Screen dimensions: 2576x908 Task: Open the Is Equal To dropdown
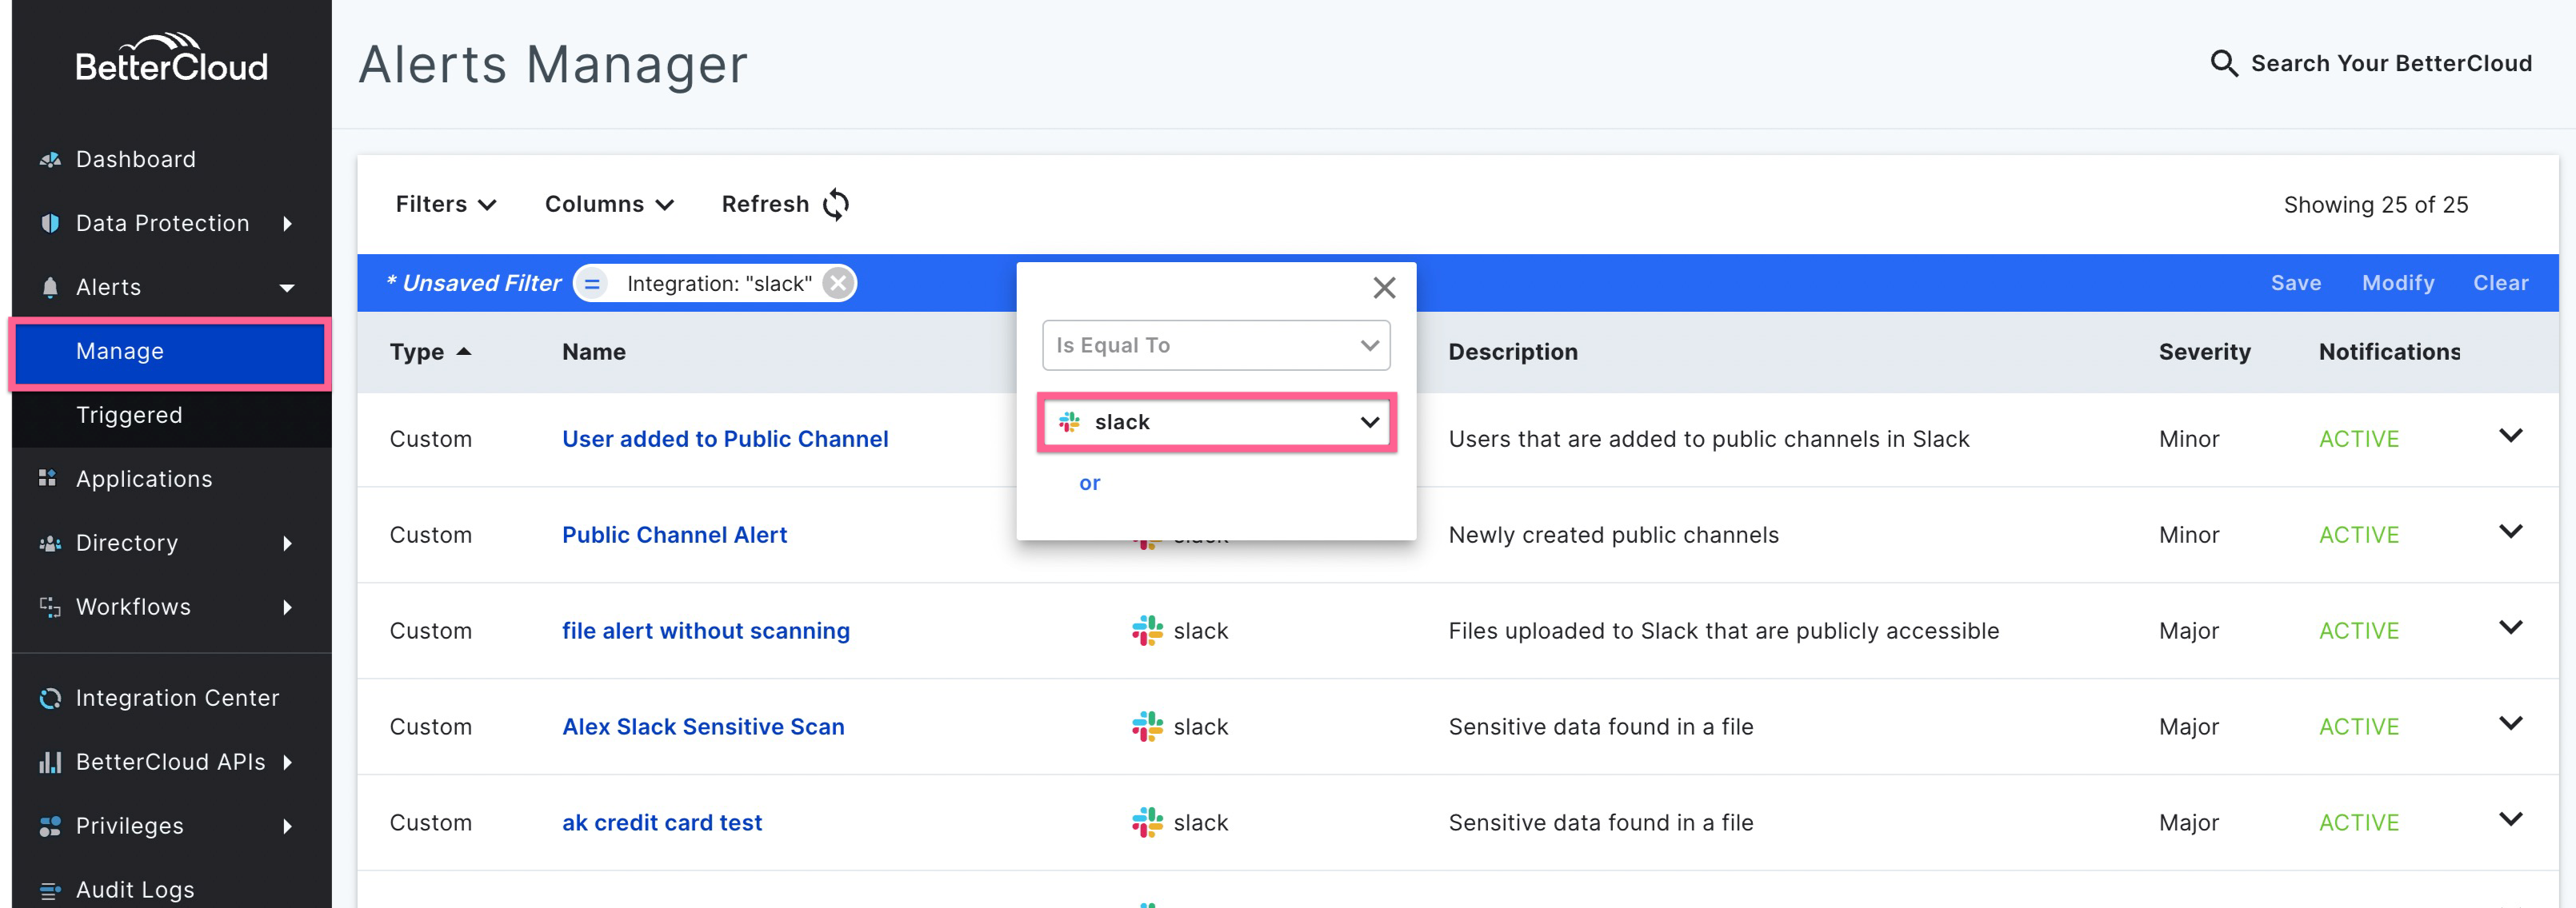click(1215, 344)
